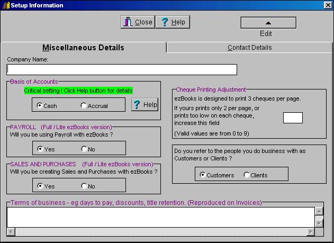The image size is (334, 243).
Task: Click the Terms box scroll right arrow
Action: tap(311, 232)
